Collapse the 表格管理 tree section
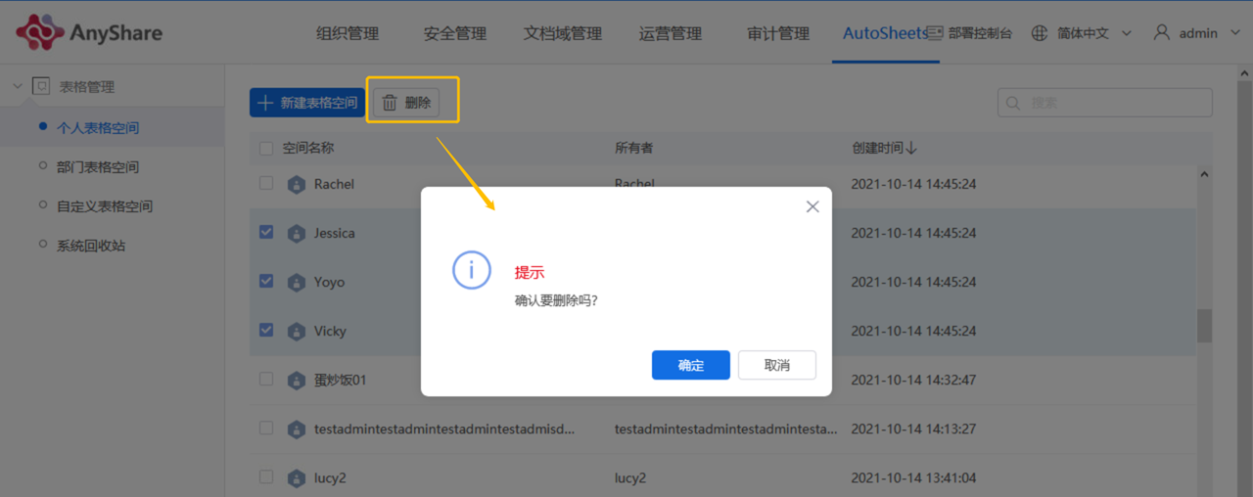 click(x=18, y=86)
